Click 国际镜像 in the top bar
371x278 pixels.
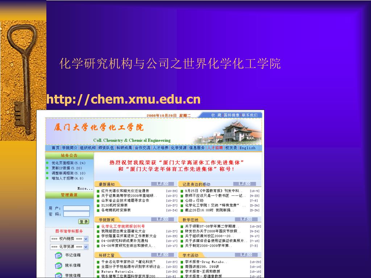(x=232, y=115)
